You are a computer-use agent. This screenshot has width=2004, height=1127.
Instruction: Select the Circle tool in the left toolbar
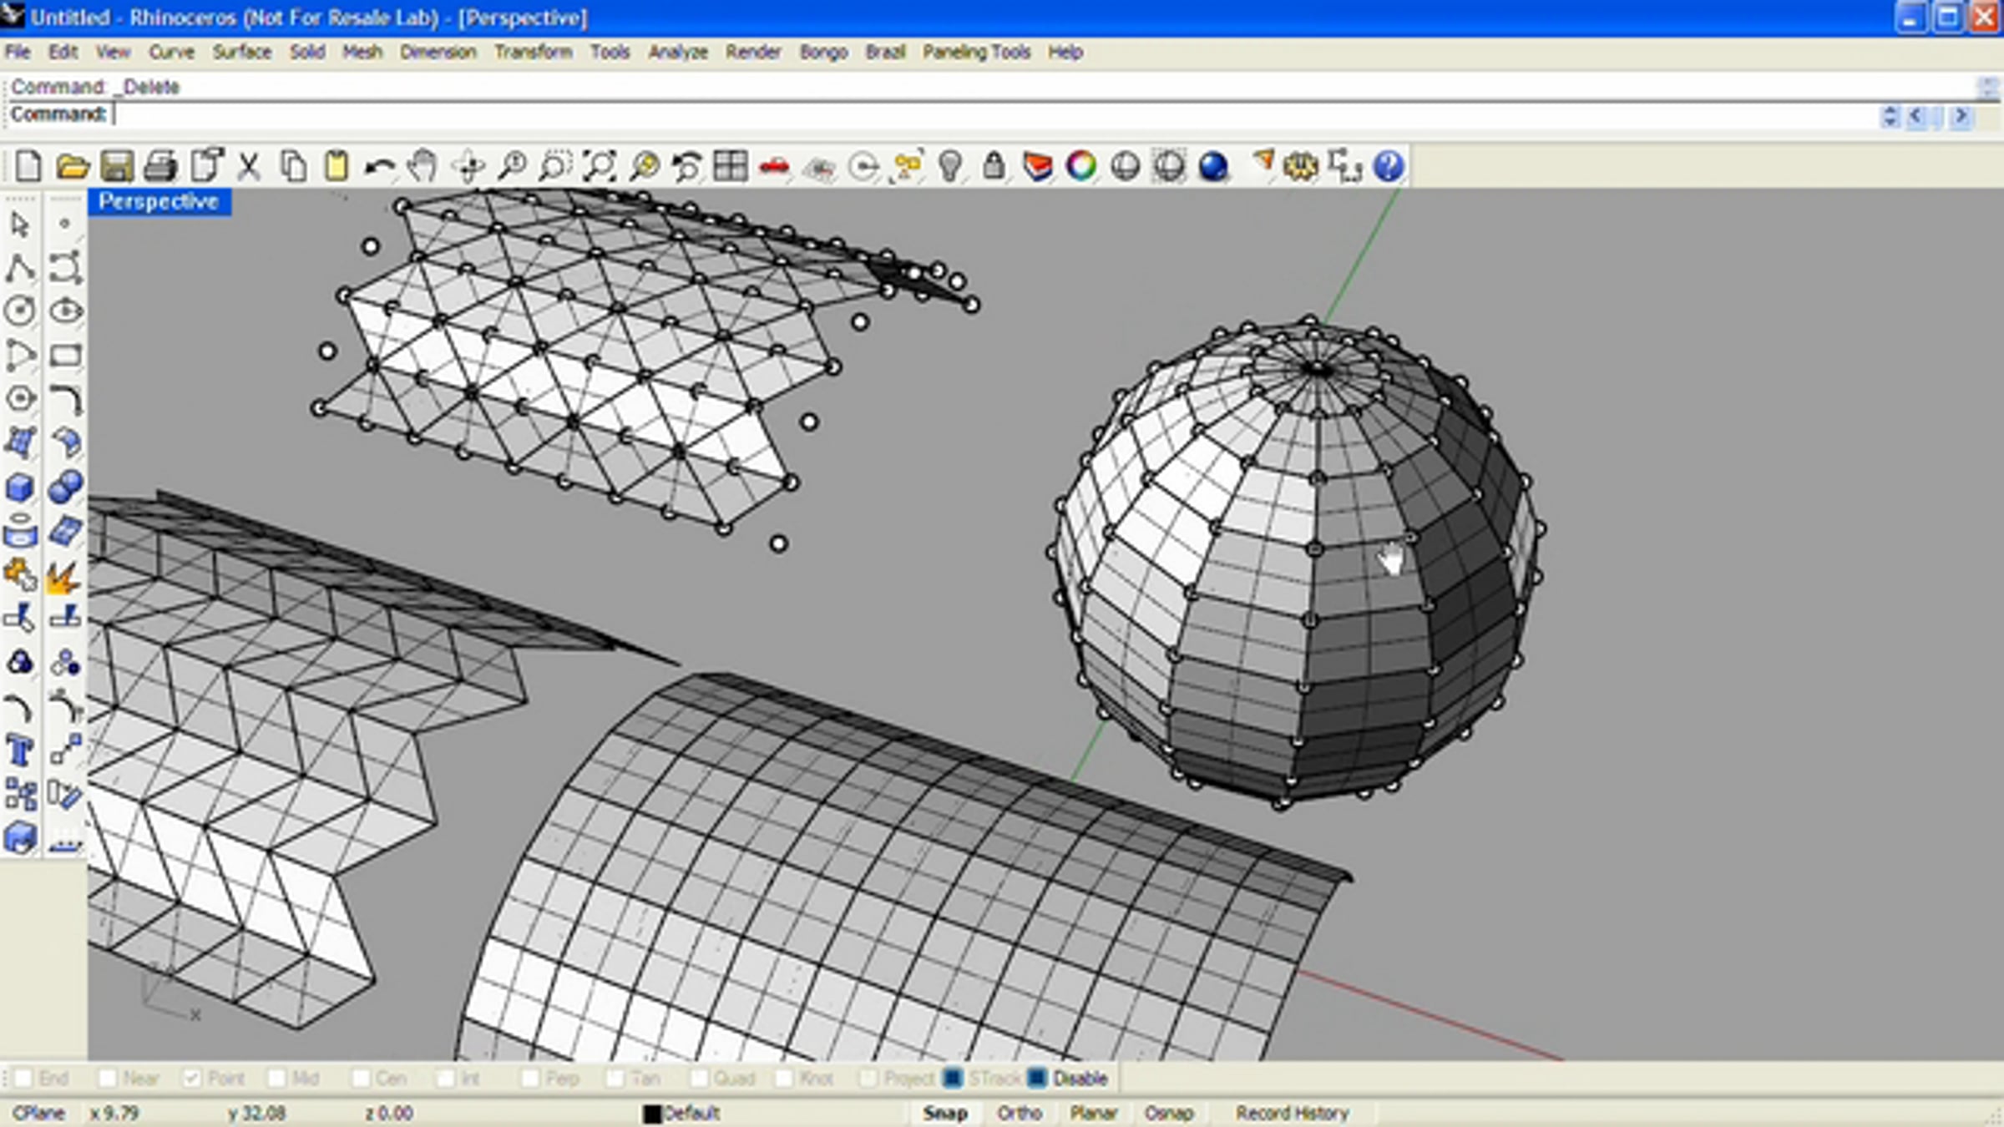click(21, 311)
